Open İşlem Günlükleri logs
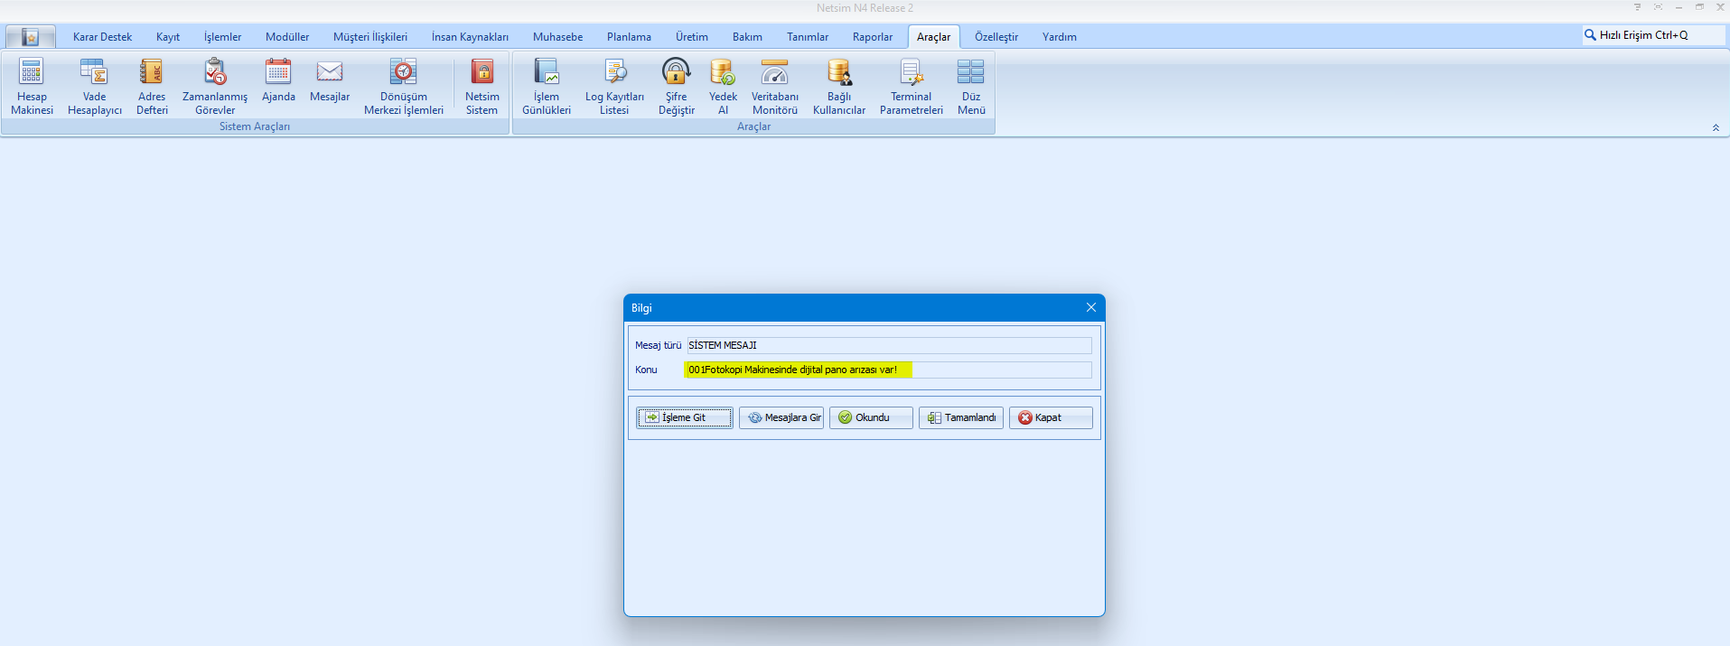This screenshot has height=646, width=1730. tap(547, 87)
